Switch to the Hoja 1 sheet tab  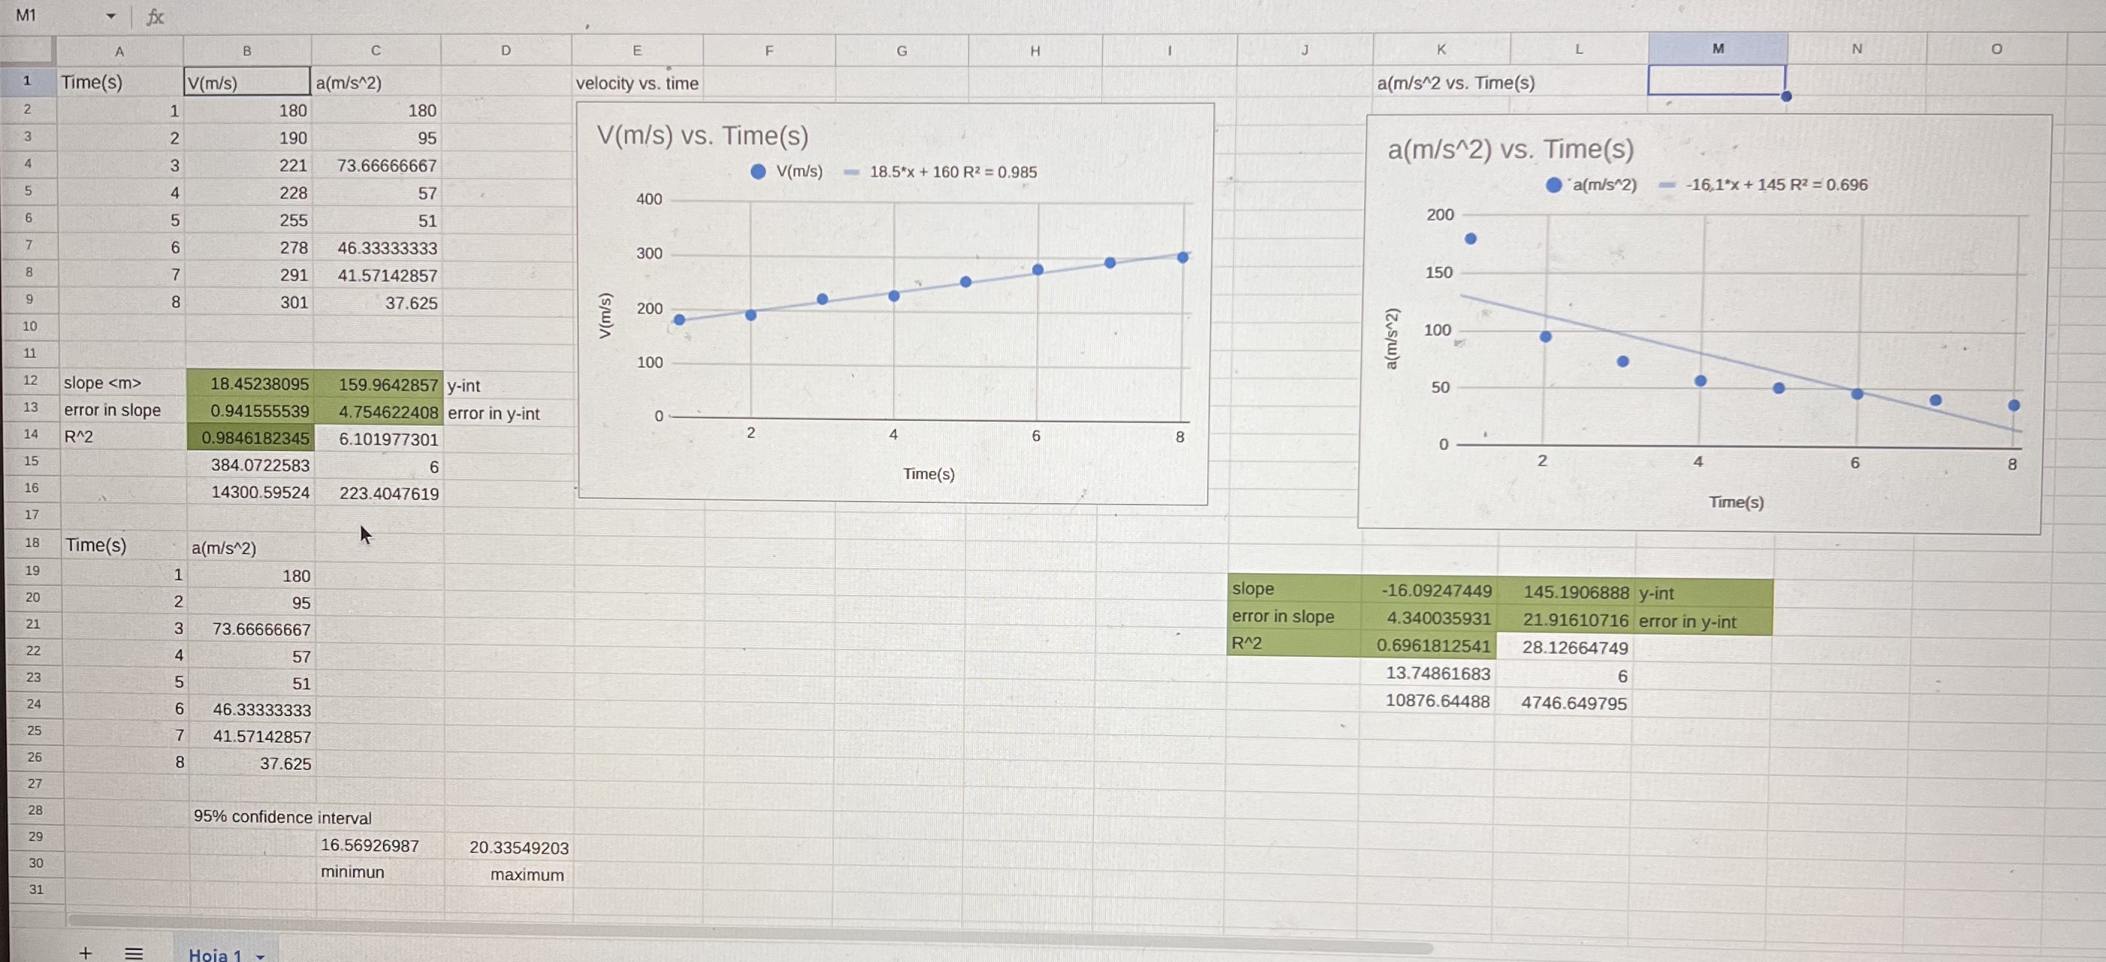[x=215, y=954]
